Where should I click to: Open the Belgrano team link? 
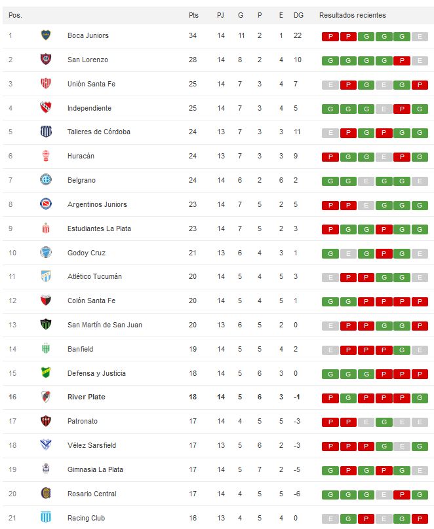pyautogui.click(x=81, y=180)
